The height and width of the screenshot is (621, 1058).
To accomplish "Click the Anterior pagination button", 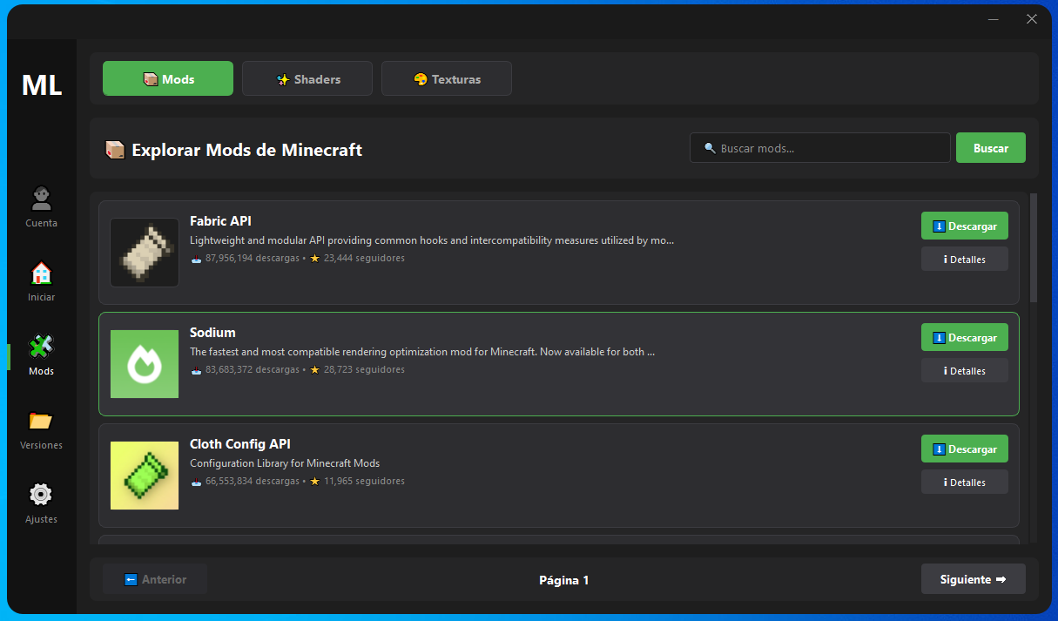I will pos(155,578).
